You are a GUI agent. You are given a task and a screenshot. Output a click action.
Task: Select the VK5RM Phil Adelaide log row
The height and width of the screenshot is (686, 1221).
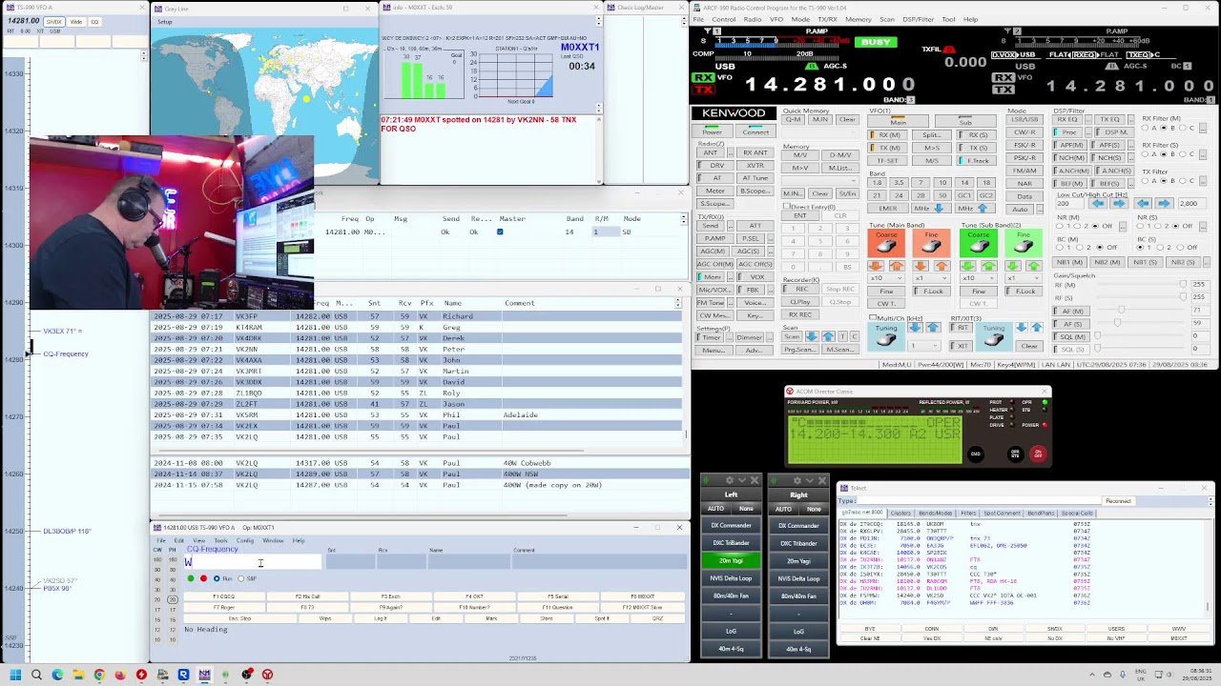(418, 414)
